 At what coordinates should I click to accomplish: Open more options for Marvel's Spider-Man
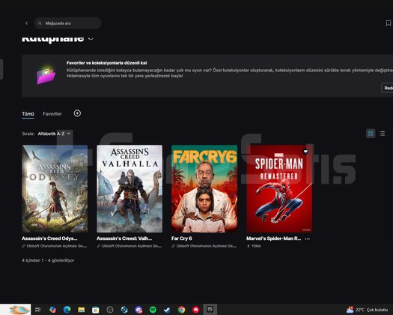(x=307, y=239)
